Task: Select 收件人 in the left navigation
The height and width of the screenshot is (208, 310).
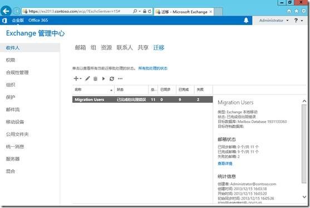Action: [30, 48]
